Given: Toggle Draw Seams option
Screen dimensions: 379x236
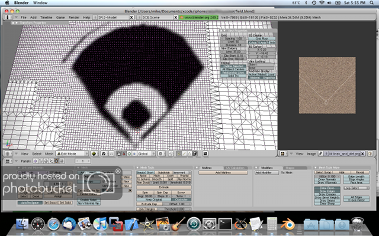Looking at the screenshot, I should 327,201.
